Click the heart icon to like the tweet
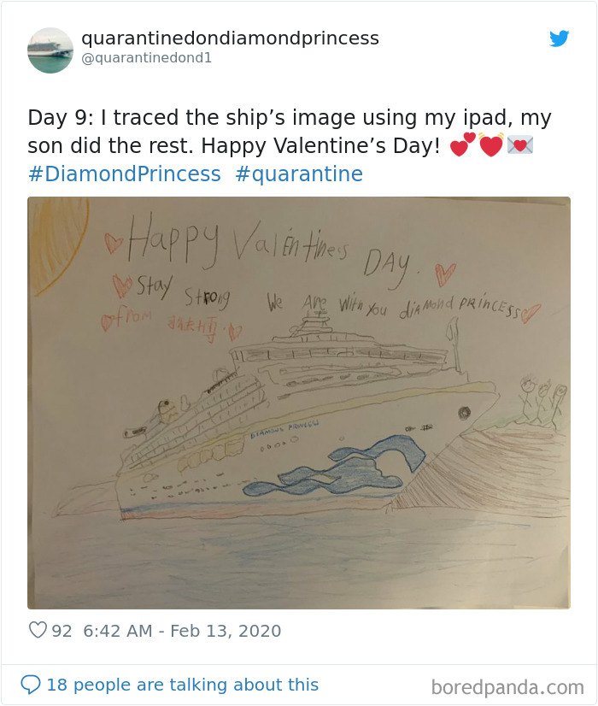 pos(37,631)
